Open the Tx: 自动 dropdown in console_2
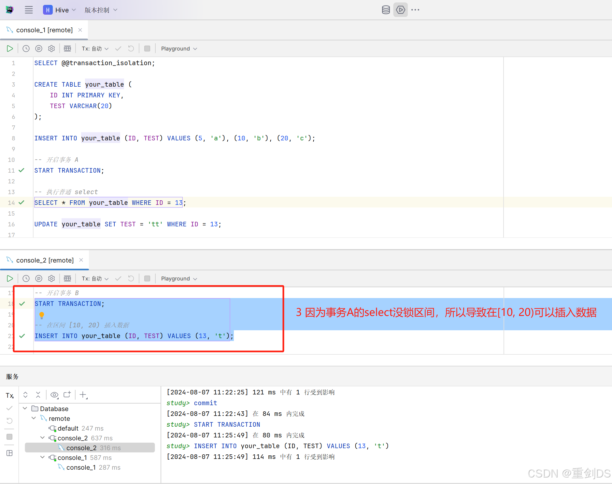Screen dimensions: 612x484 [x=95, y=278]
